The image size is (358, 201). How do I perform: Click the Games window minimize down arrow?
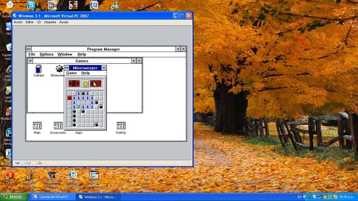[x=134, y=61]
